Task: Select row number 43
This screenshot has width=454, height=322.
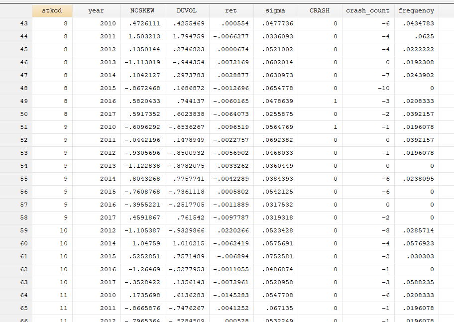Action: 16,23
